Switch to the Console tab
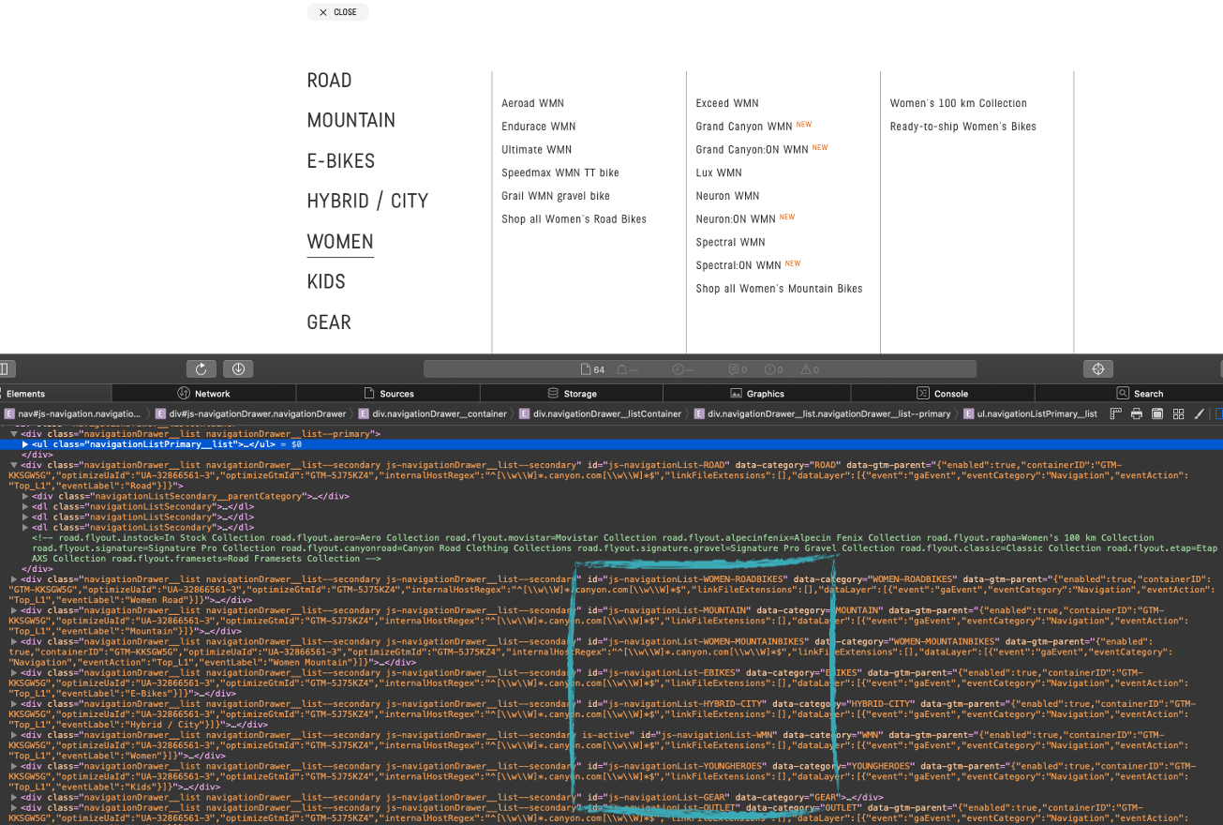 point(943,394)
